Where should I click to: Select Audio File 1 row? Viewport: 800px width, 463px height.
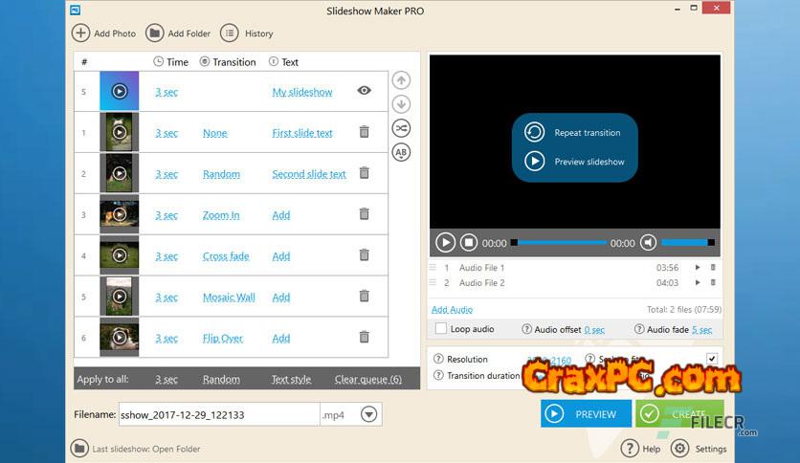(x=574, y=267)
